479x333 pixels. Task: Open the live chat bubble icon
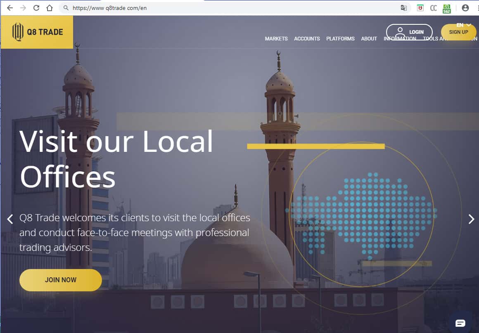click(460, 323)
